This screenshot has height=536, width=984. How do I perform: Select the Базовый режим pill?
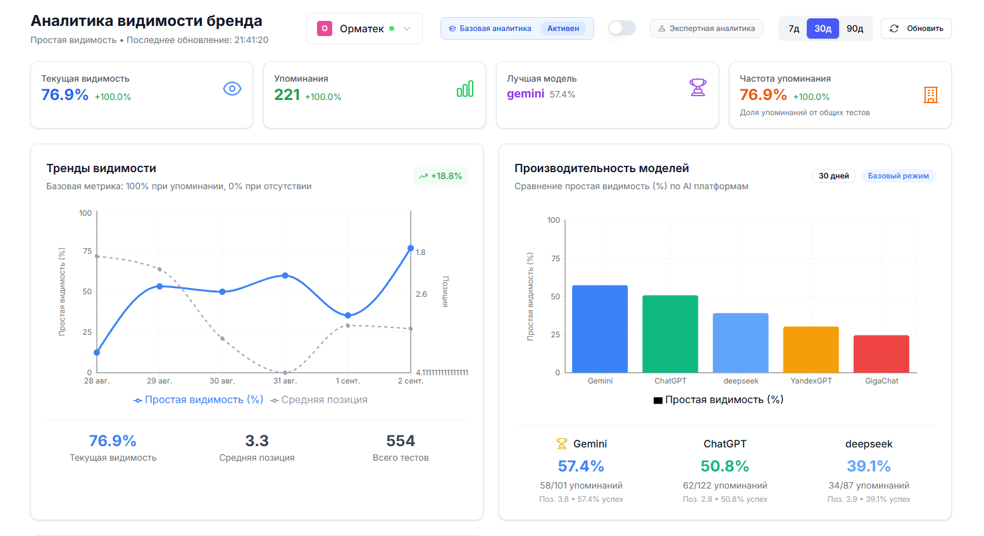point(898,175)
